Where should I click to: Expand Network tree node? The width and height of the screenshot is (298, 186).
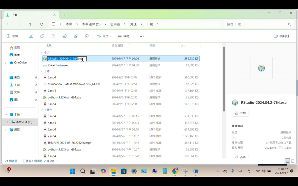(6, 129)
